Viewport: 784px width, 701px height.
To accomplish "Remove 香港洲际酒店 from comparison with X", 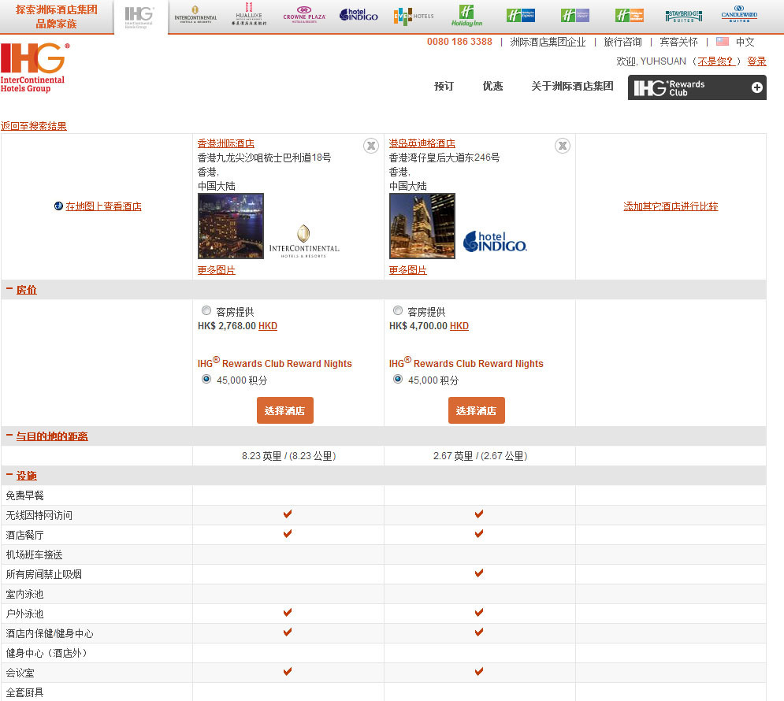I will [x=371, y=146].
